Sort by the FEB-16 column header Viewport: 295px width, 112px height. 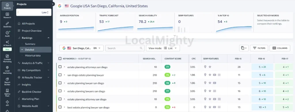tap(262, 59)
